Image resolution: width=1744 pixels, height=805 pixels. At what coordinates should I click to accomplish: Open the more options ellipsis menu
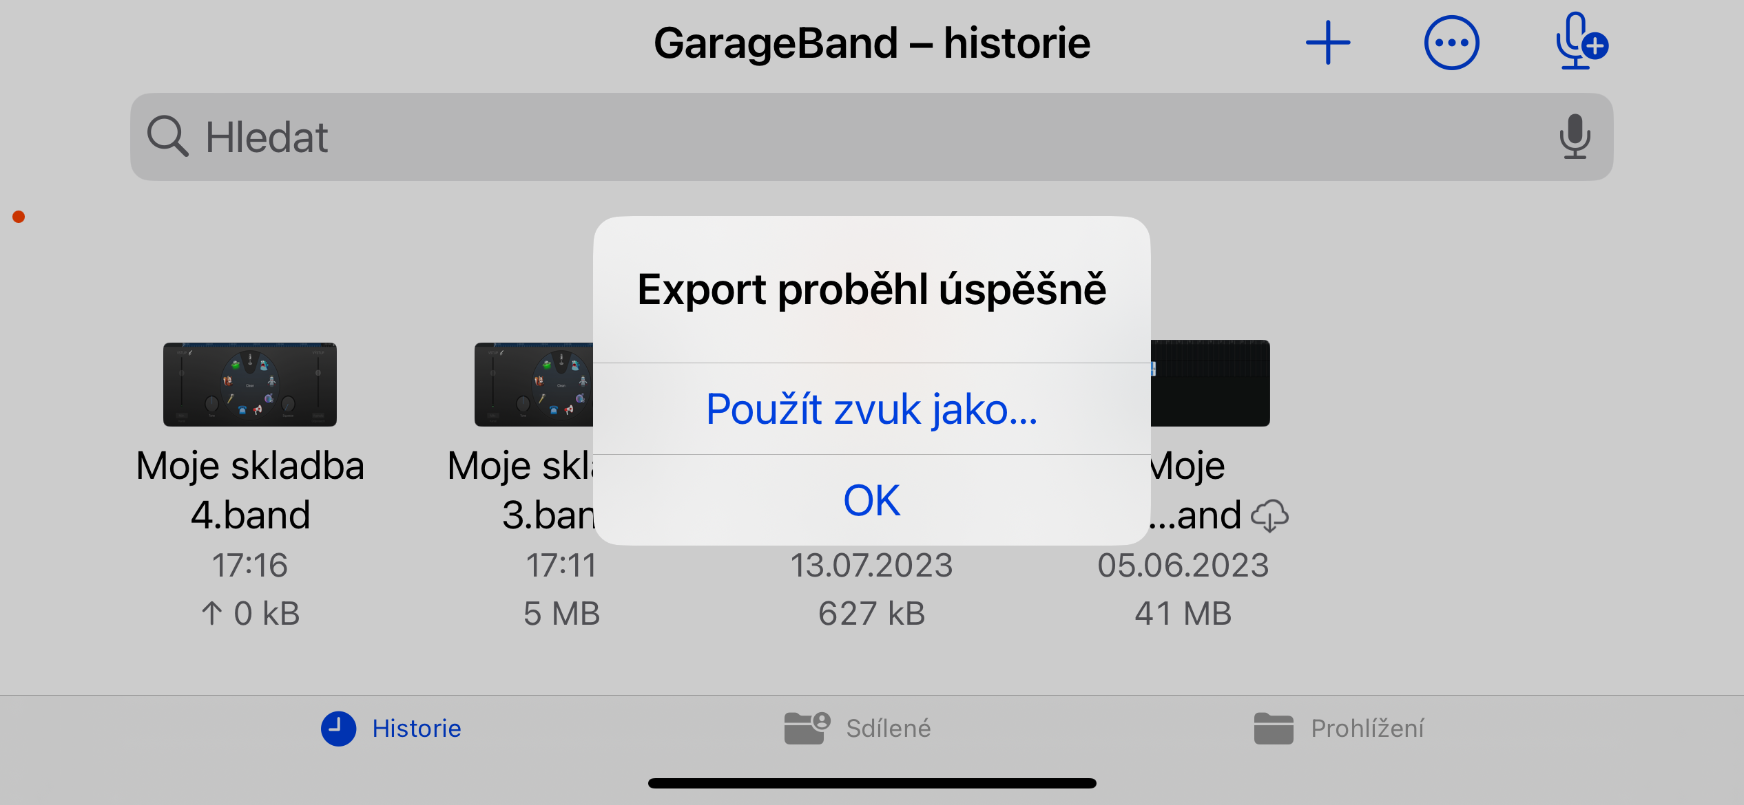tap(1451, 43)
